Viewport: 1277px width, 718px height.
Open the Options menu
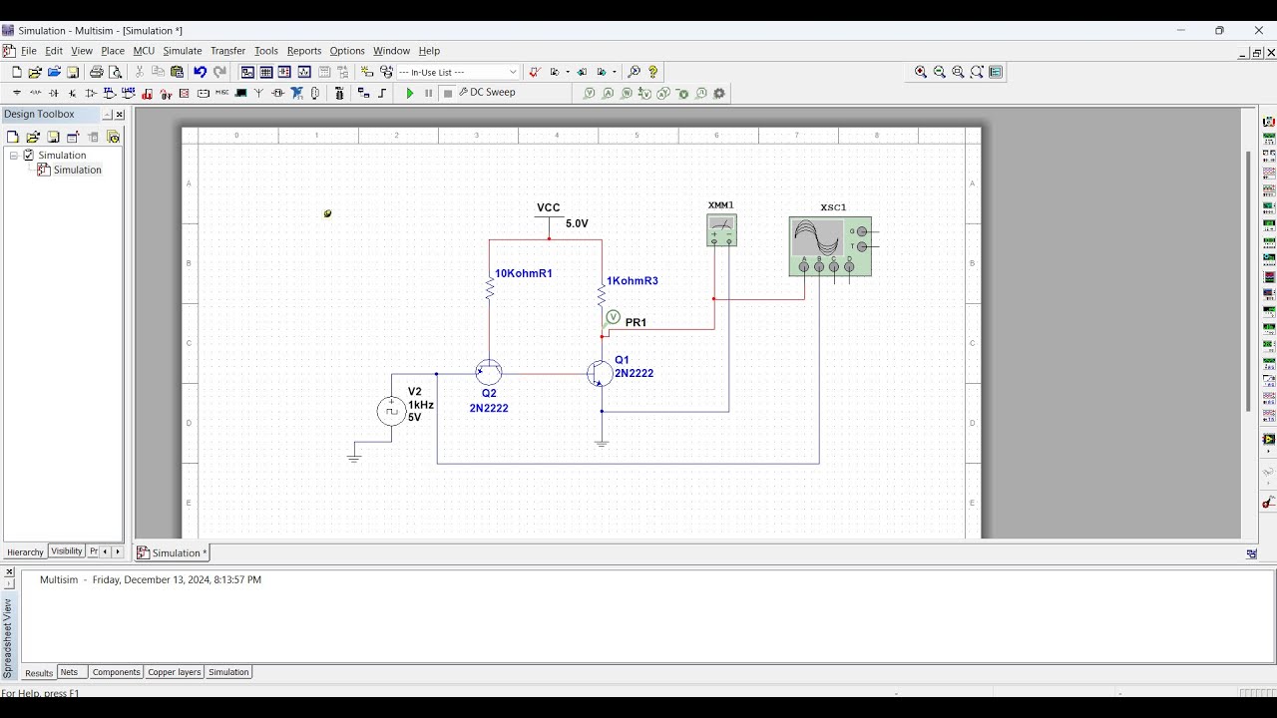(347, 51)
